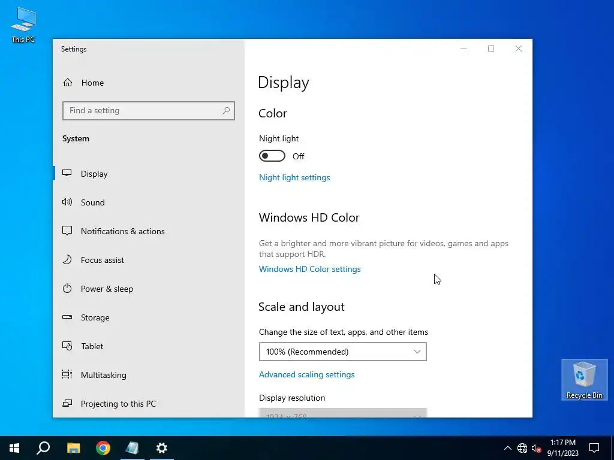The height and width of the screenshot is (460, 614).
Task: Turn on the Night light toggle
Action: click(x=272, y=156)
